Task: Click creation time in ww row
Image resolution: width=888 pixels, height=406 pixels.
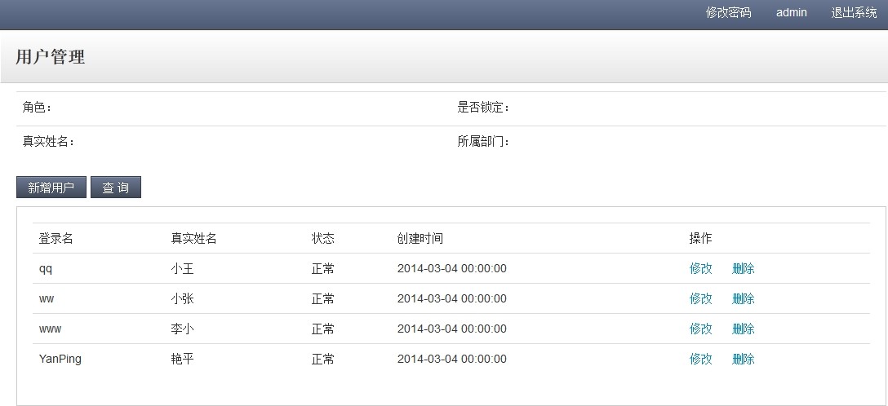Action: [452, 298]
